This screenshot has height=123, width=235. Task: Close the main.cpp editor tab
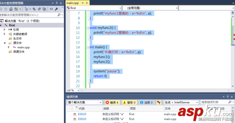tap(87, 3)
